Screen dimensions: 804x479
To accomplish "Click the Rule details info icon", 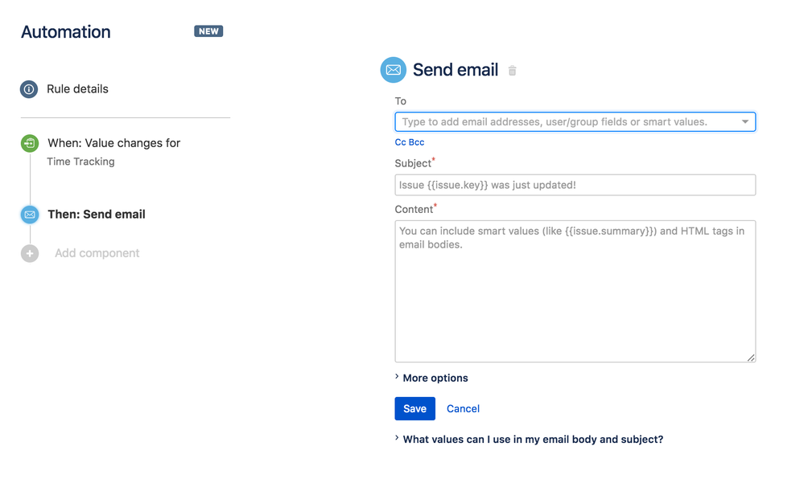I will coord(29,89).
